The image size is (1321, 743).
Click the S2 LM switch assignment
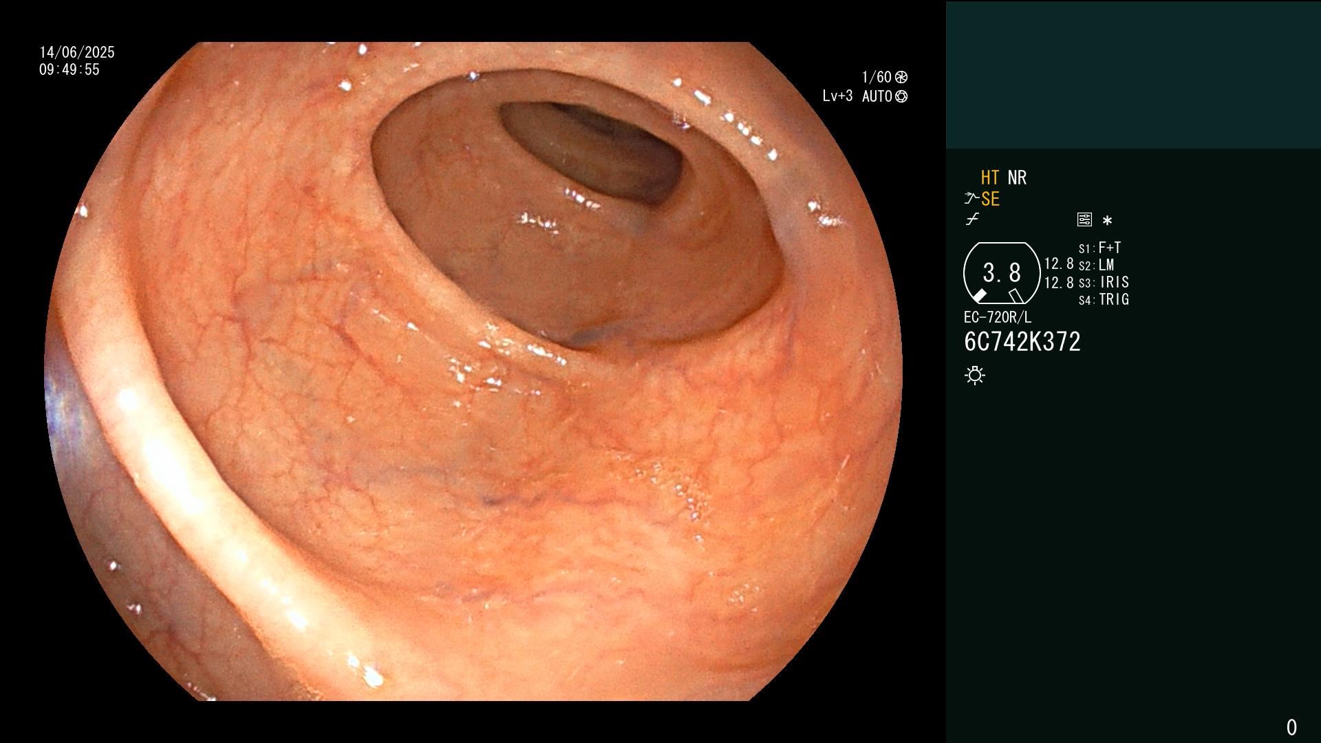tap(1097, 265)
